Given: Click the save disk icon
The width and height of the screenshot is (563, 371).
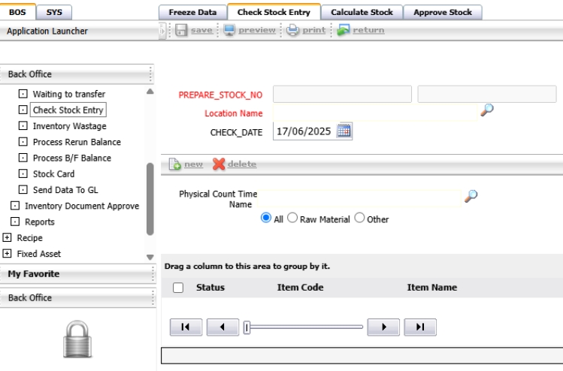Looking at the screenshot, I should point(181,30).
